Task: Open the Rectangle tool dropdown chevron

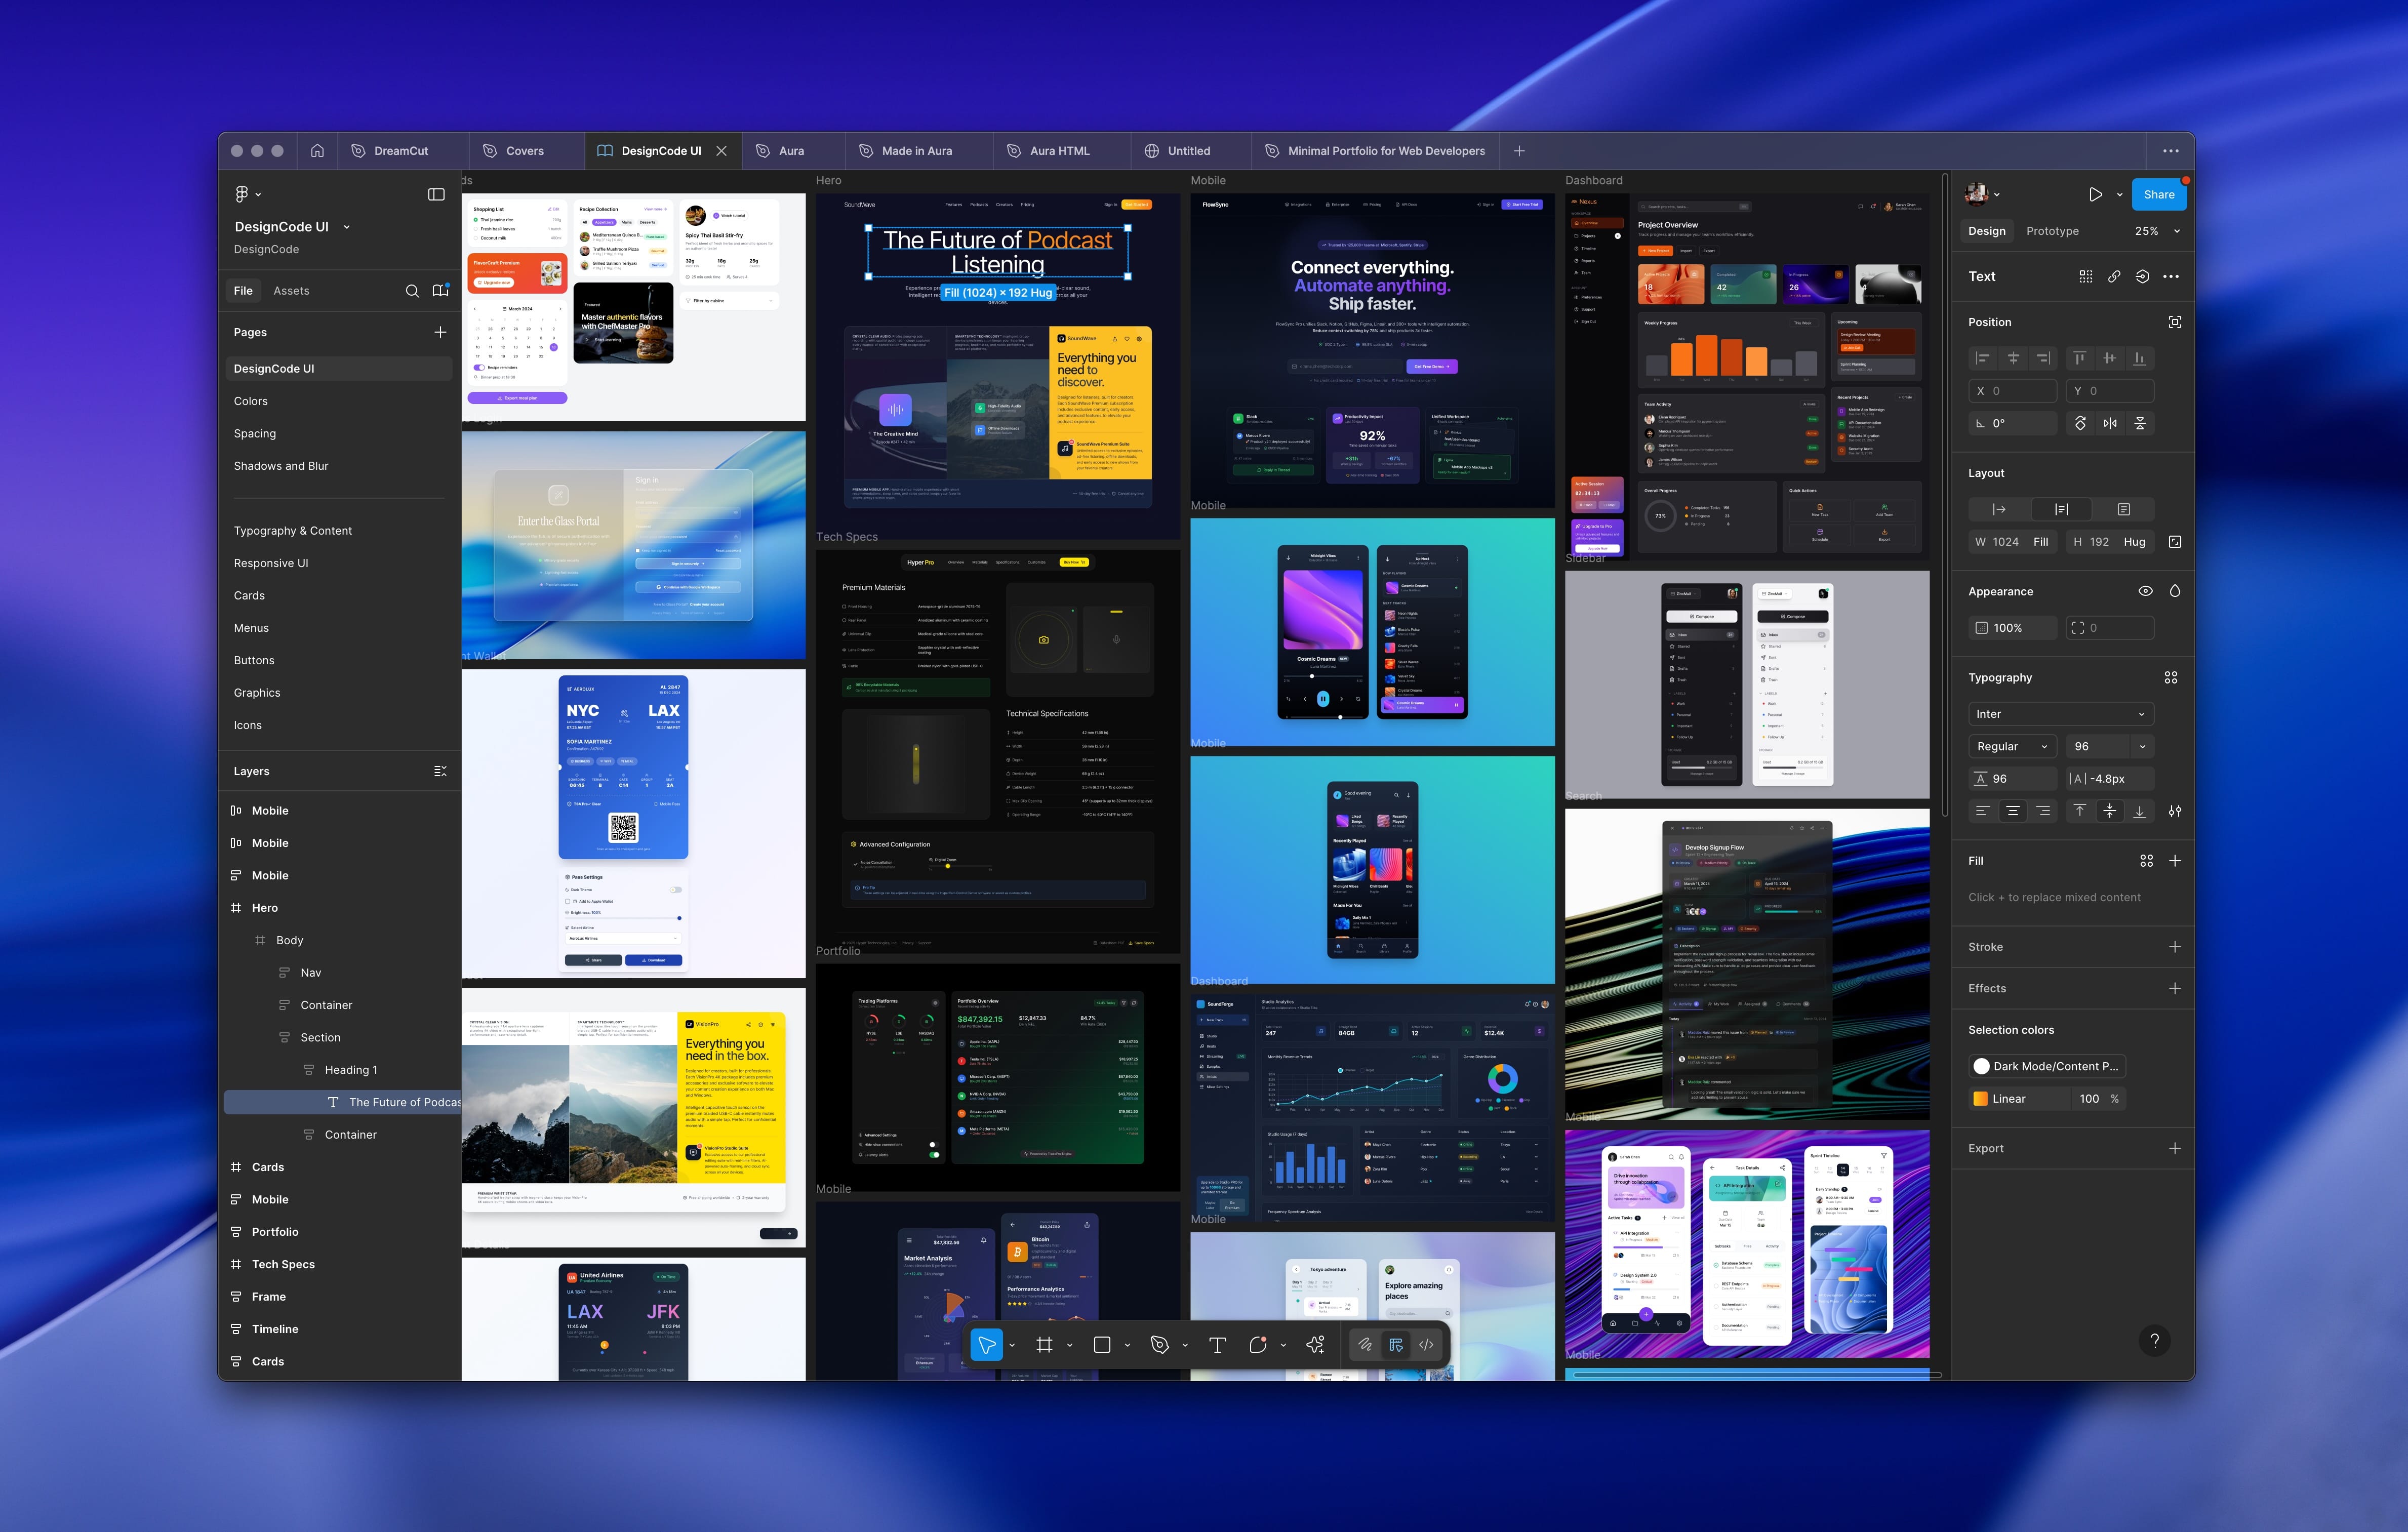Action: (1127, 1345)
